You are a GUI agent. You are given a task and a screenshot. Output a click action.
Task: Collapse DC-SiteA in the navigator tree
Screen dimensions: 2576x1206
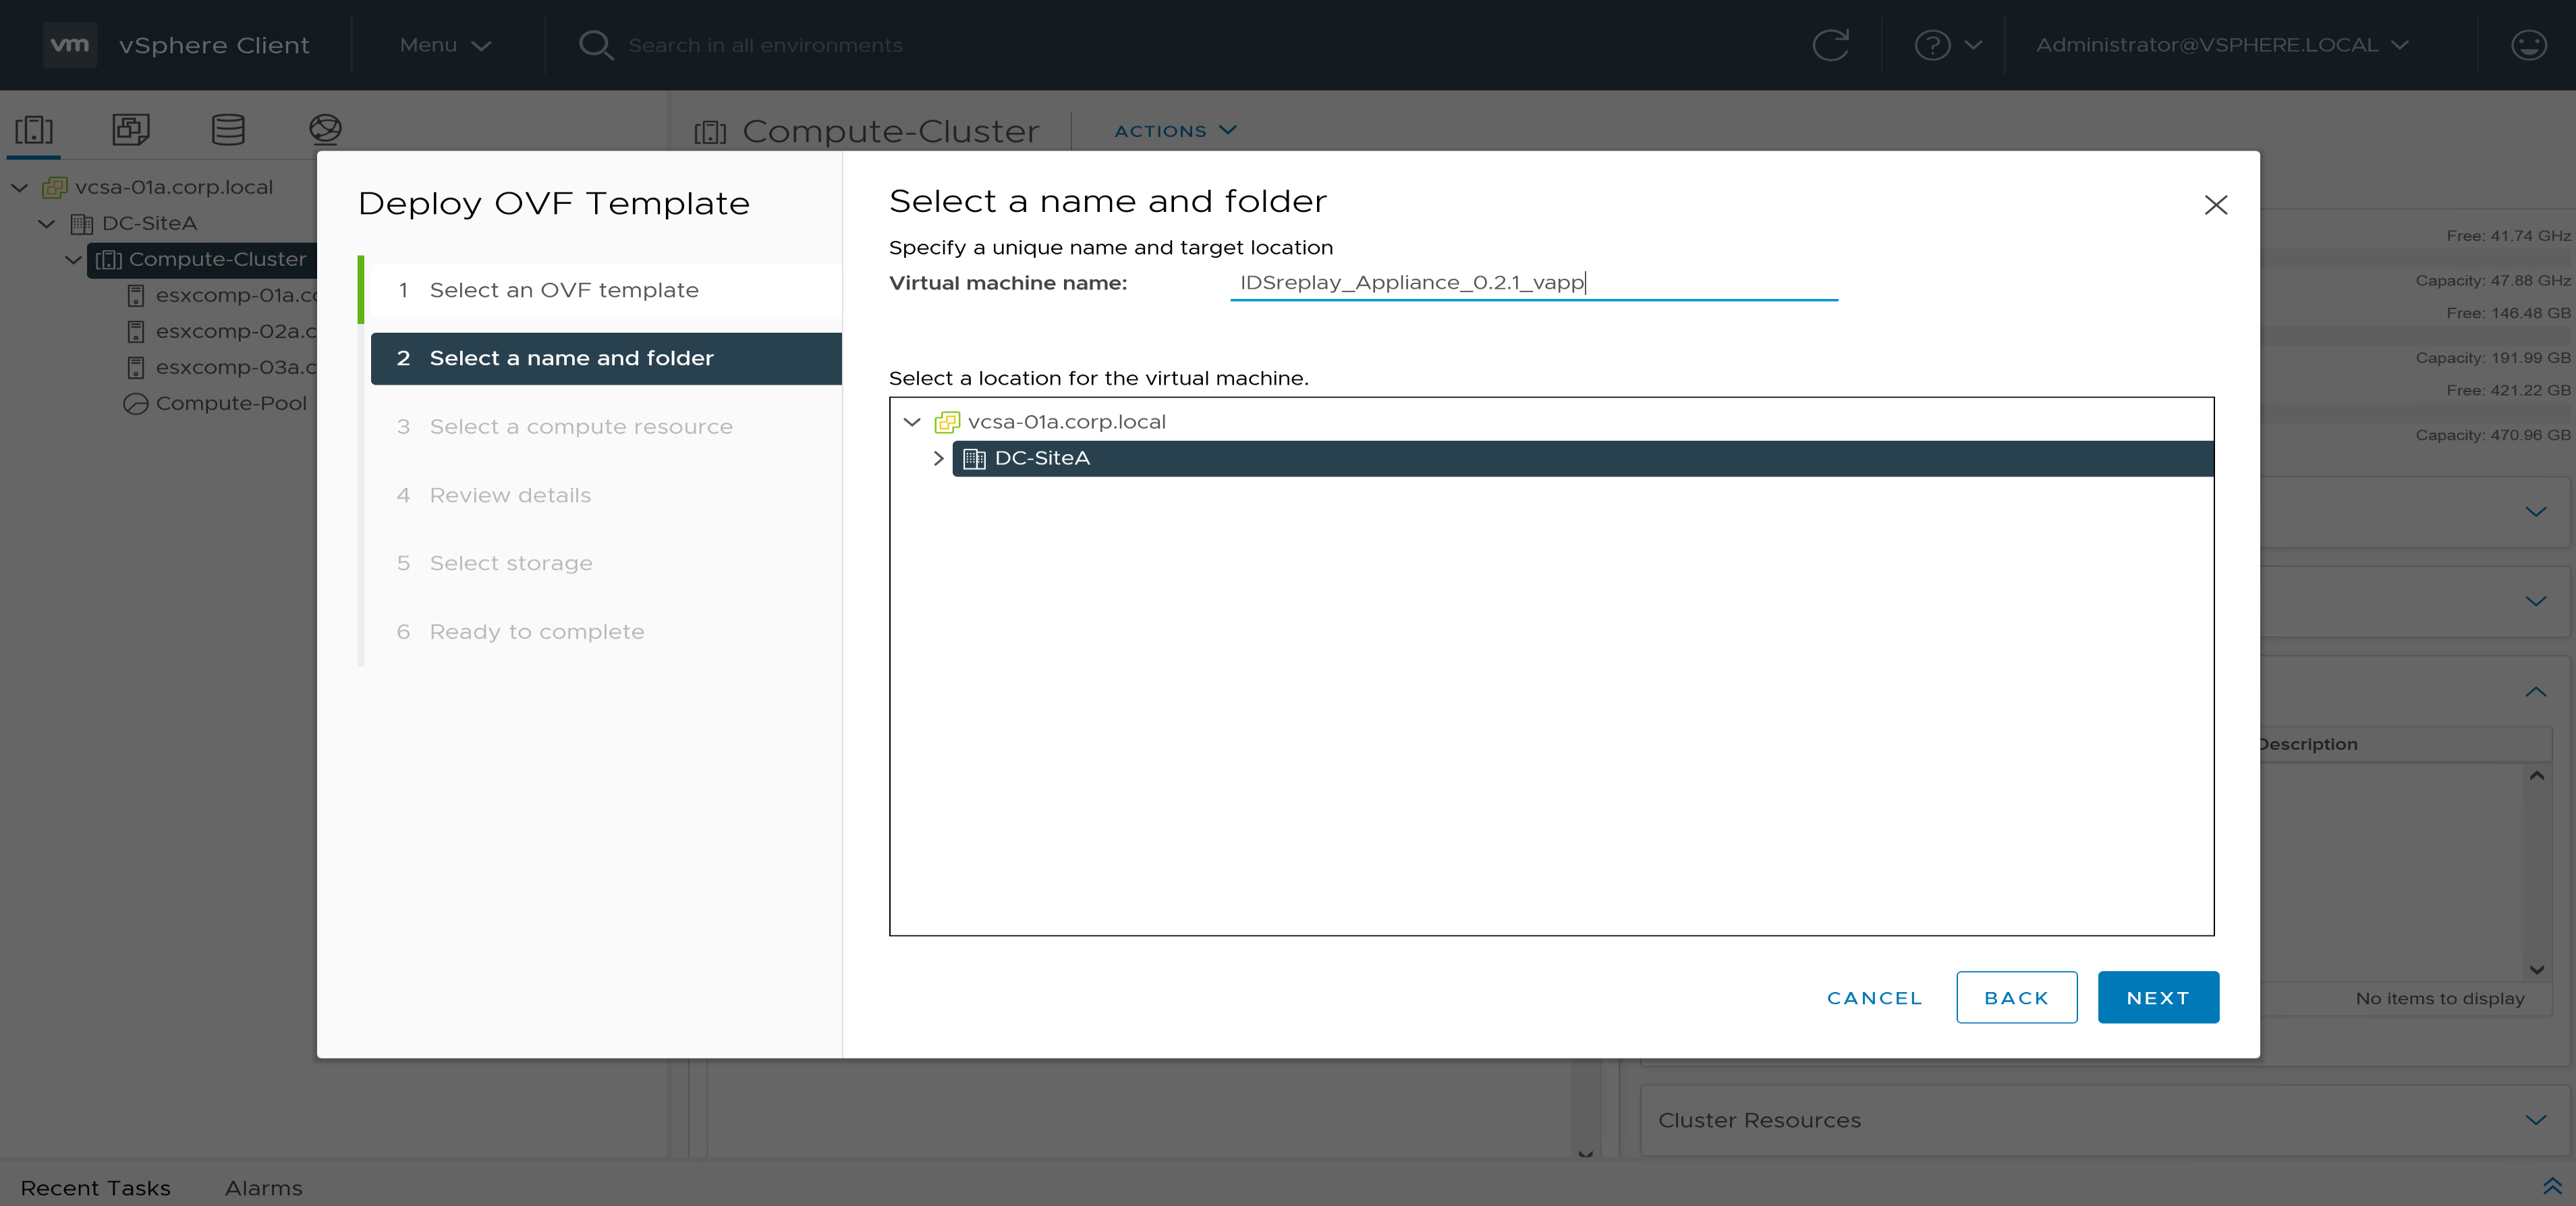point(47,224)
